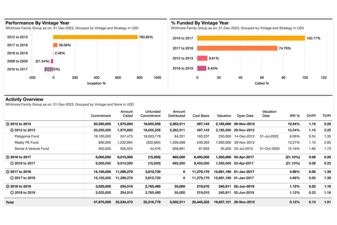
Task: Expand the nested 2018 to 2019 subgroup
Action: click(x=12, y=192)
